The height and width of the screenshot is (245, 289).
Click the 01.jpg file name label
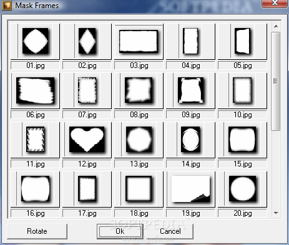35,65
